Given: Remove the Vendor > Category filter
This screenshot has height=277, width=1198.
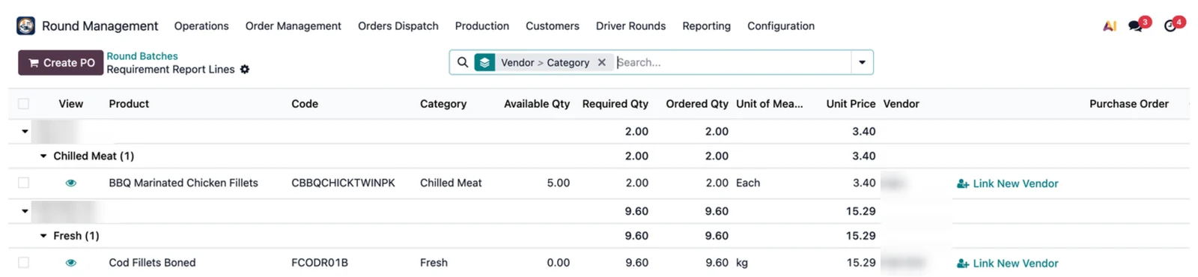Looking at the screenshot, I should coord(601,62).
